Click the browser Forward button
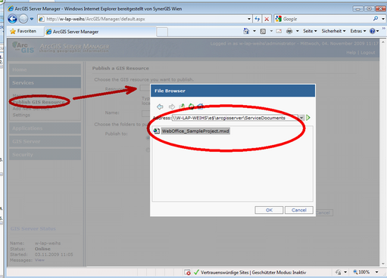387x278 pixels. tap(23, 19)
